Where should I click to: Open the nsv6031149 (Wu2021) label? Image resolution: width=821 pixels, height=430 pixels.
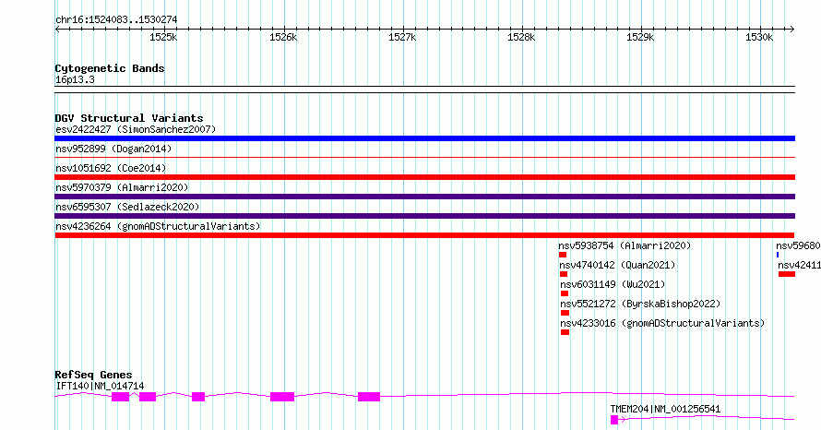613,284
